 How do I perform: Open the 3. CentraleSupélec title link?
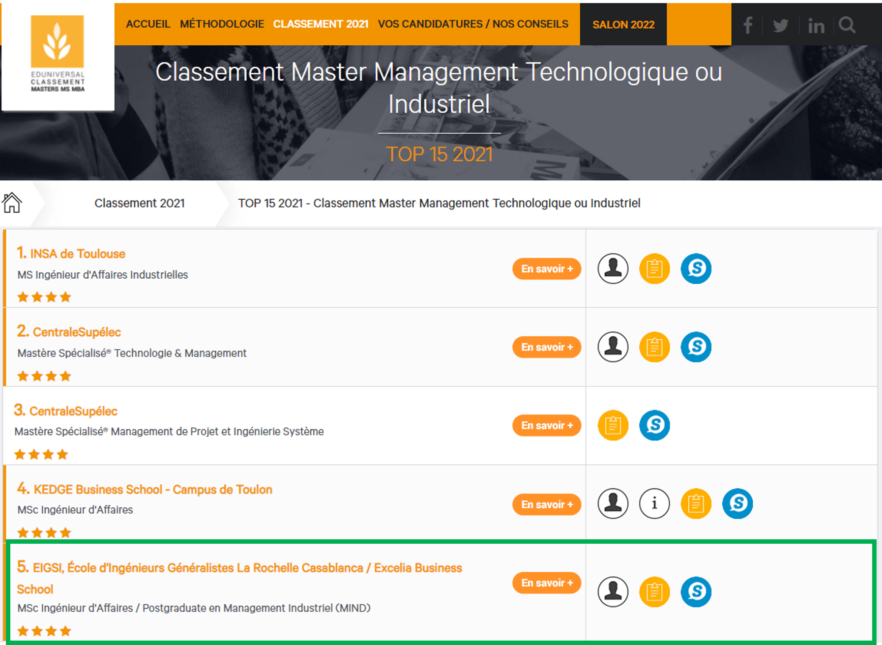tap(65, 410)
